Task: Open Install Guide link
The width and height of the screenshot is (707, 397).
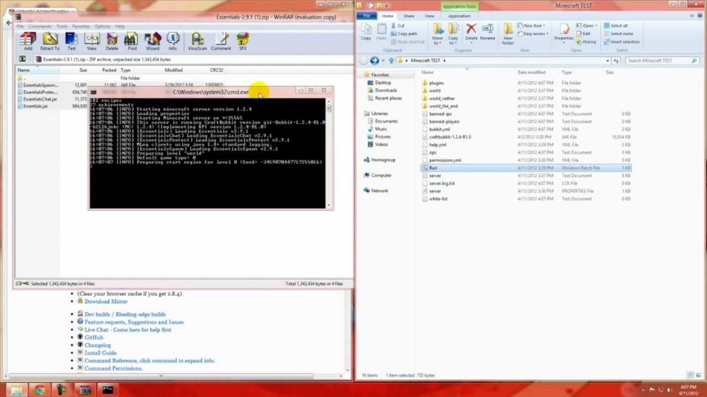Action: point(101,353)
